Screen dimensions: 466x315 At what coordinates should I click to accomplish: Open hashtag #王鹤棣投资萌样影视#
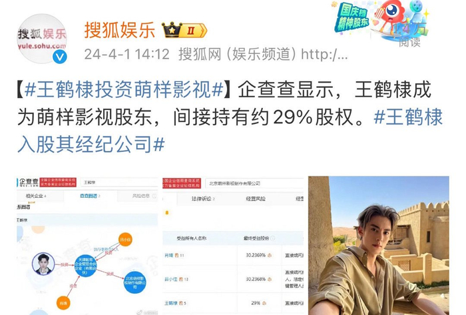[x=124, y=90]
